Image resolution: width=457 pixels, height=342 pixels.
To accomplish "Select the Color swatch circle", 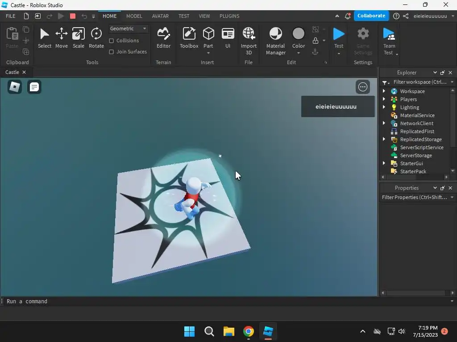I will 299,34.
